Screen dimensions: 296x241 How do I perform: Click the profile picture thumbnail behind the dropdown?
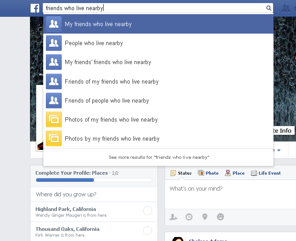[40, 118]
